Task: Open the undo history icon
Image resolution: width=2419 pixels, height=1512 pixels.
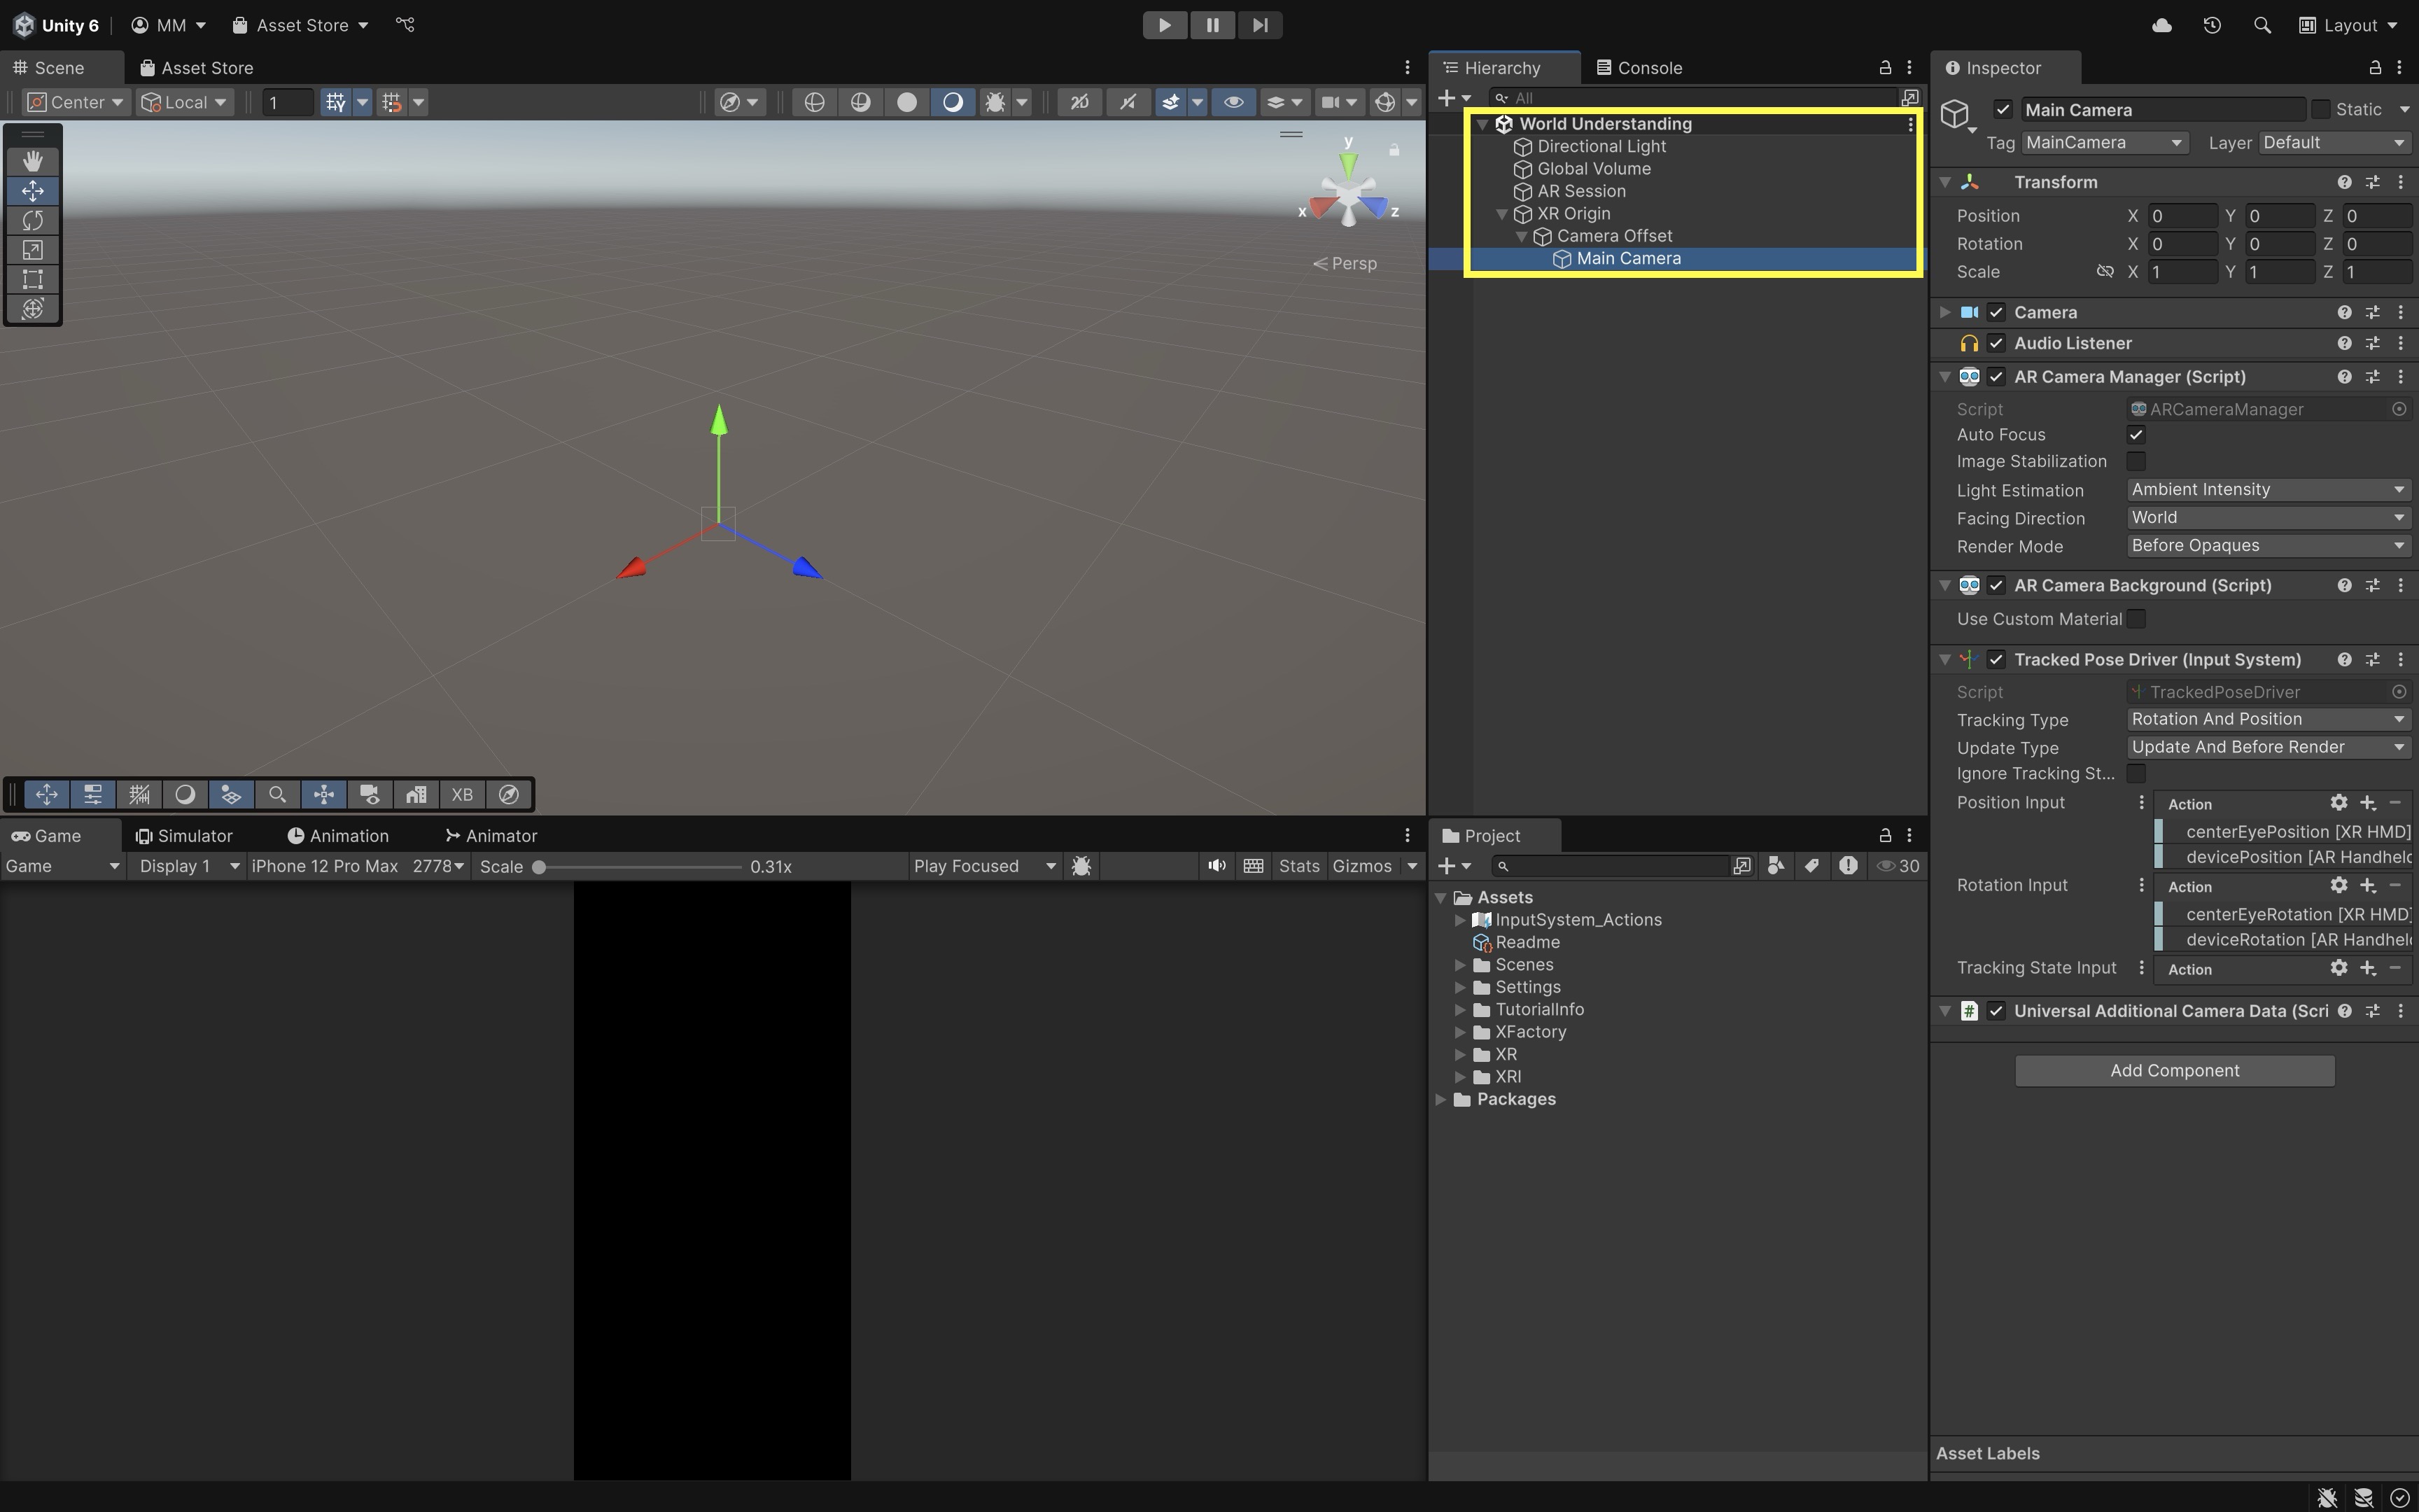Action: pos(2211,25)
